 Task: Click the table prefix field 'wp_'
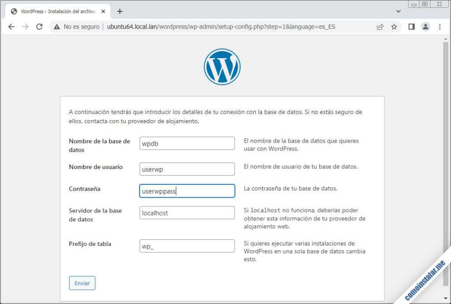(187, 246)
